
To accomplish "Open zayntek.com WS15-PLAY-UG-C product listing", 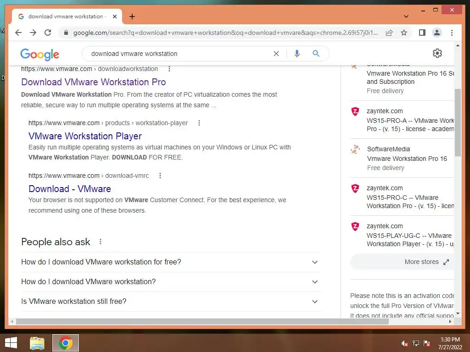I will (402, 235).
